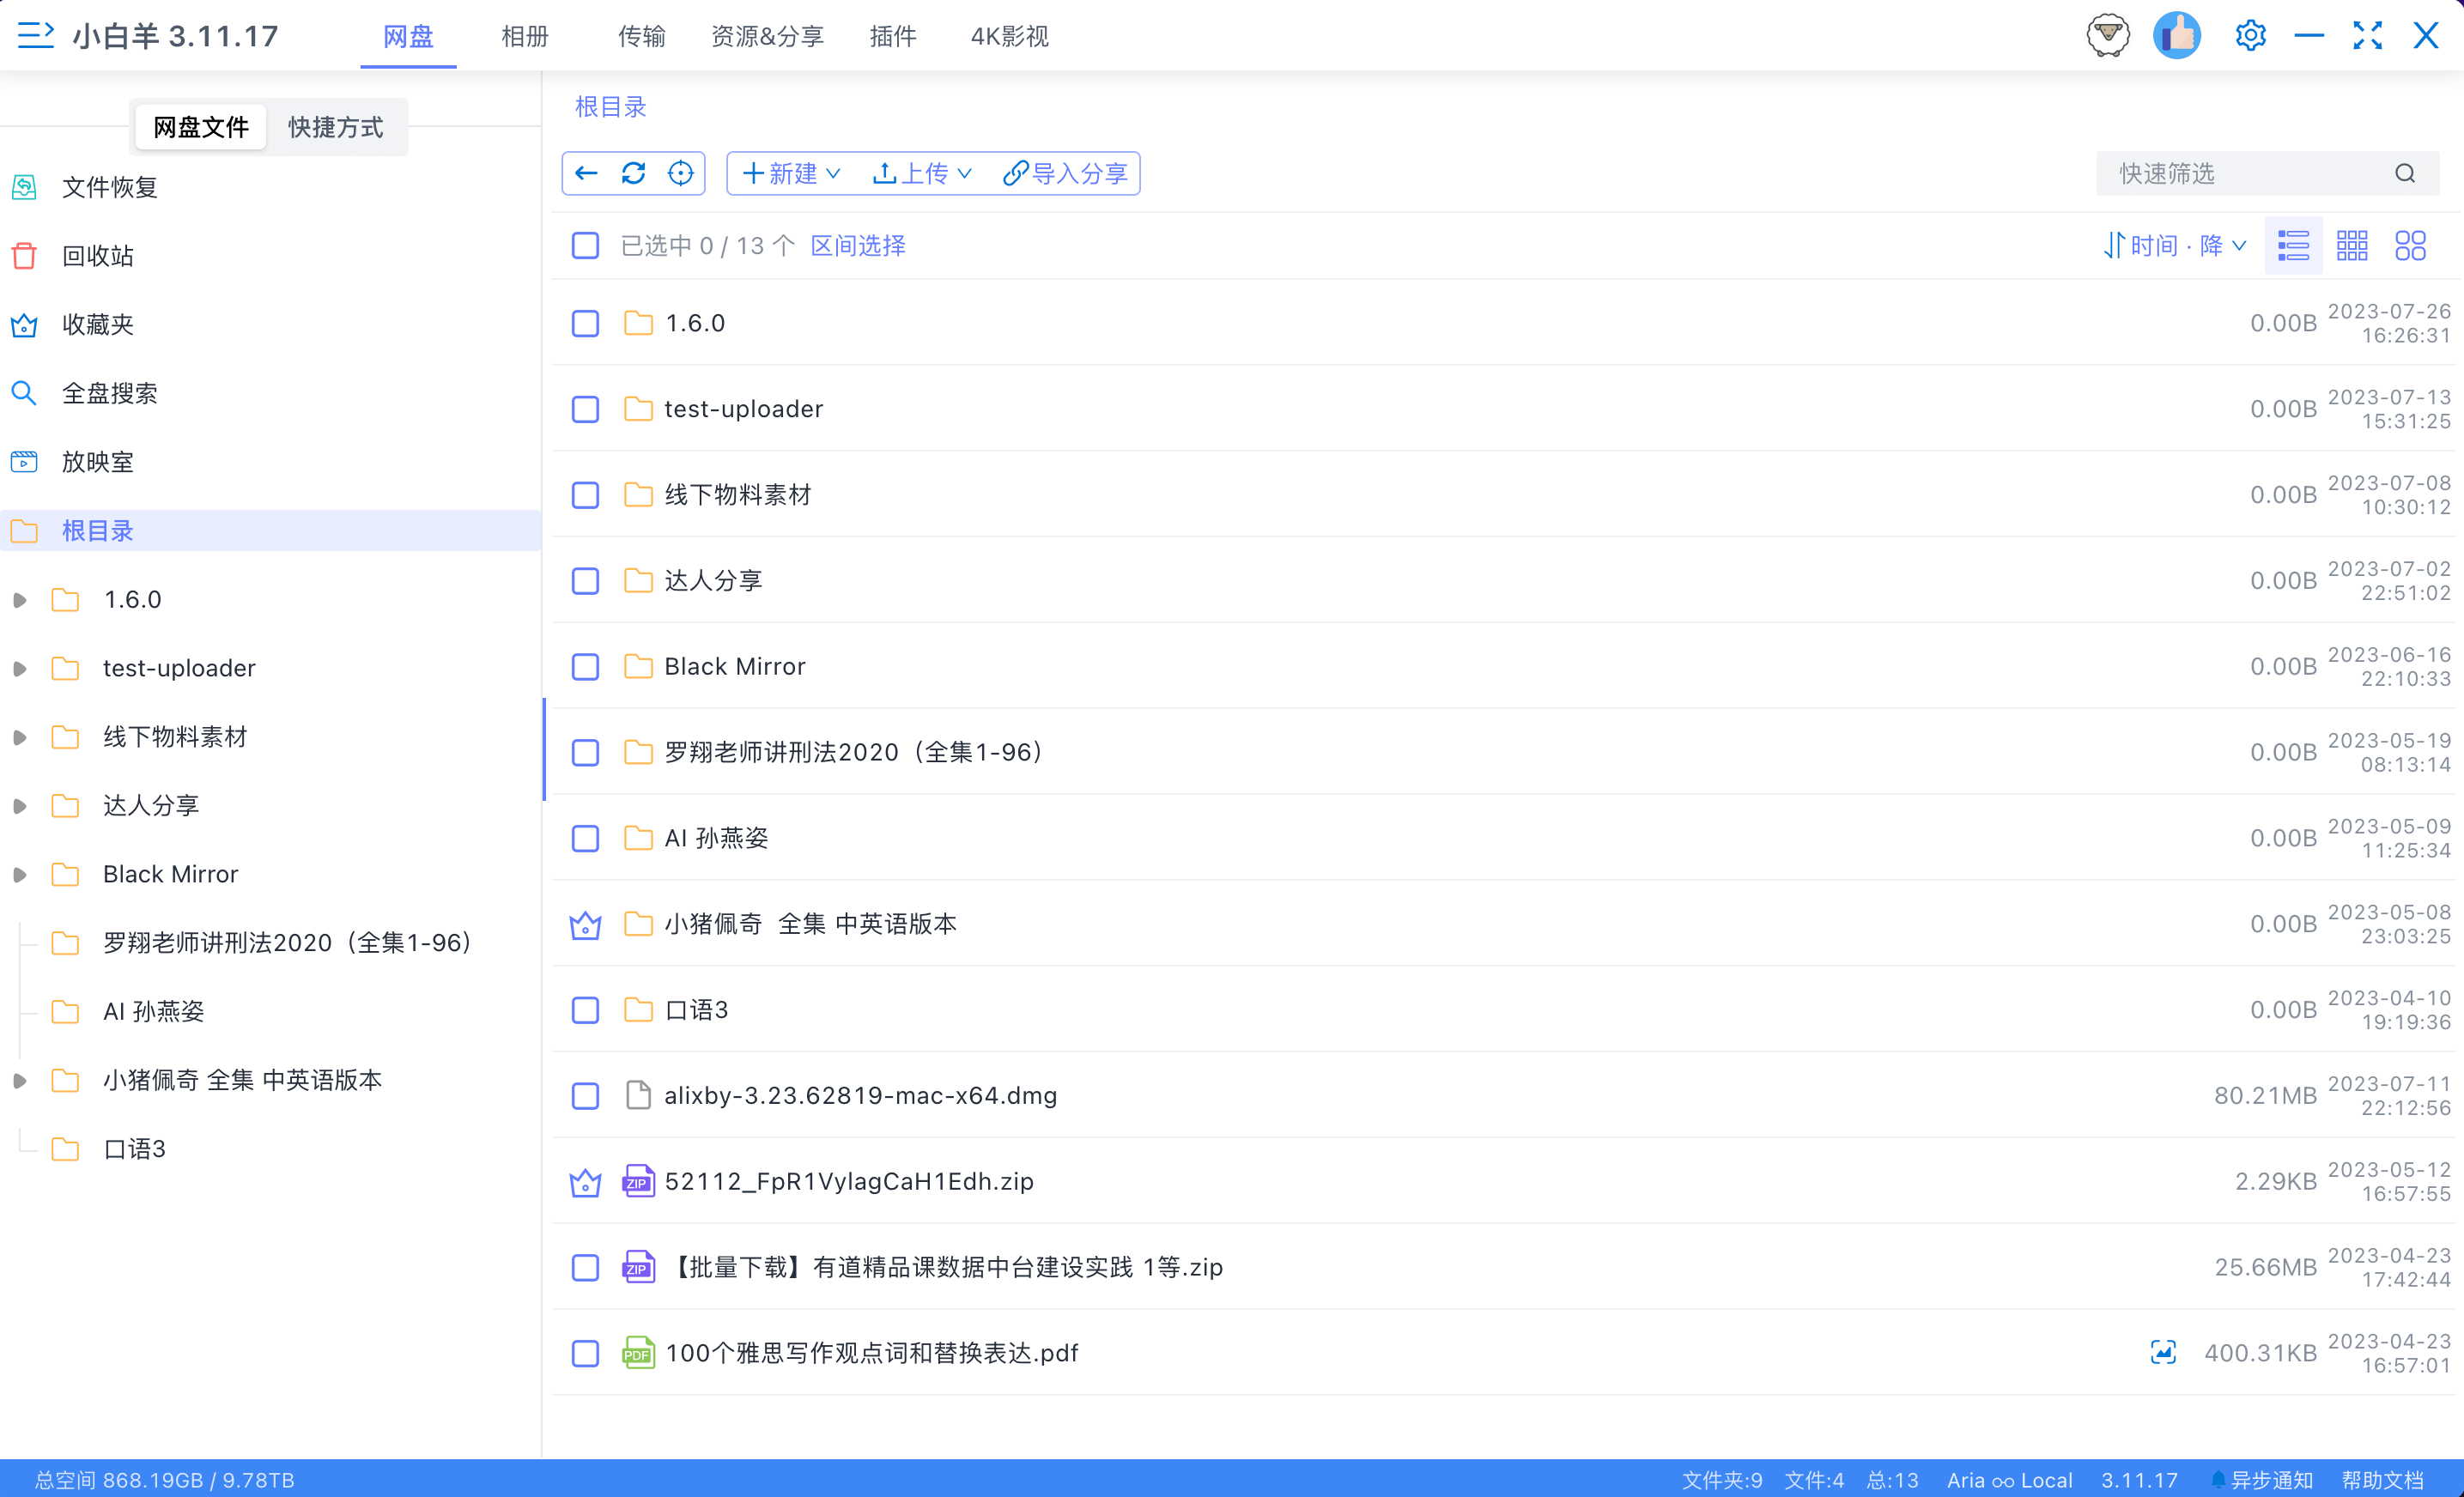This screenshot has height=1497, width=2464.
Task: Open the 4K影视 tab
Action: coord(1009,36)
